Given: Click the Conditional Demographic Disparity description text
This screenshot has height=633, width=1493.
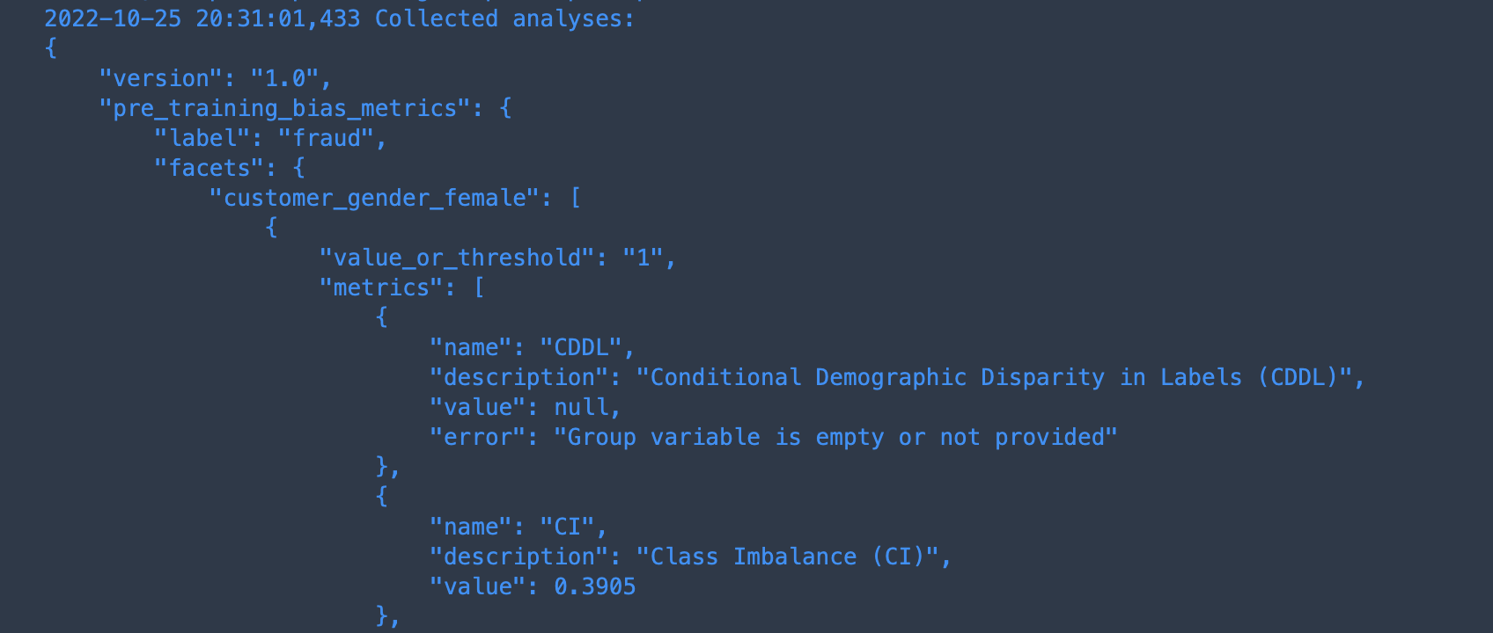Looking at the screenshot, I should coord(994,377).
